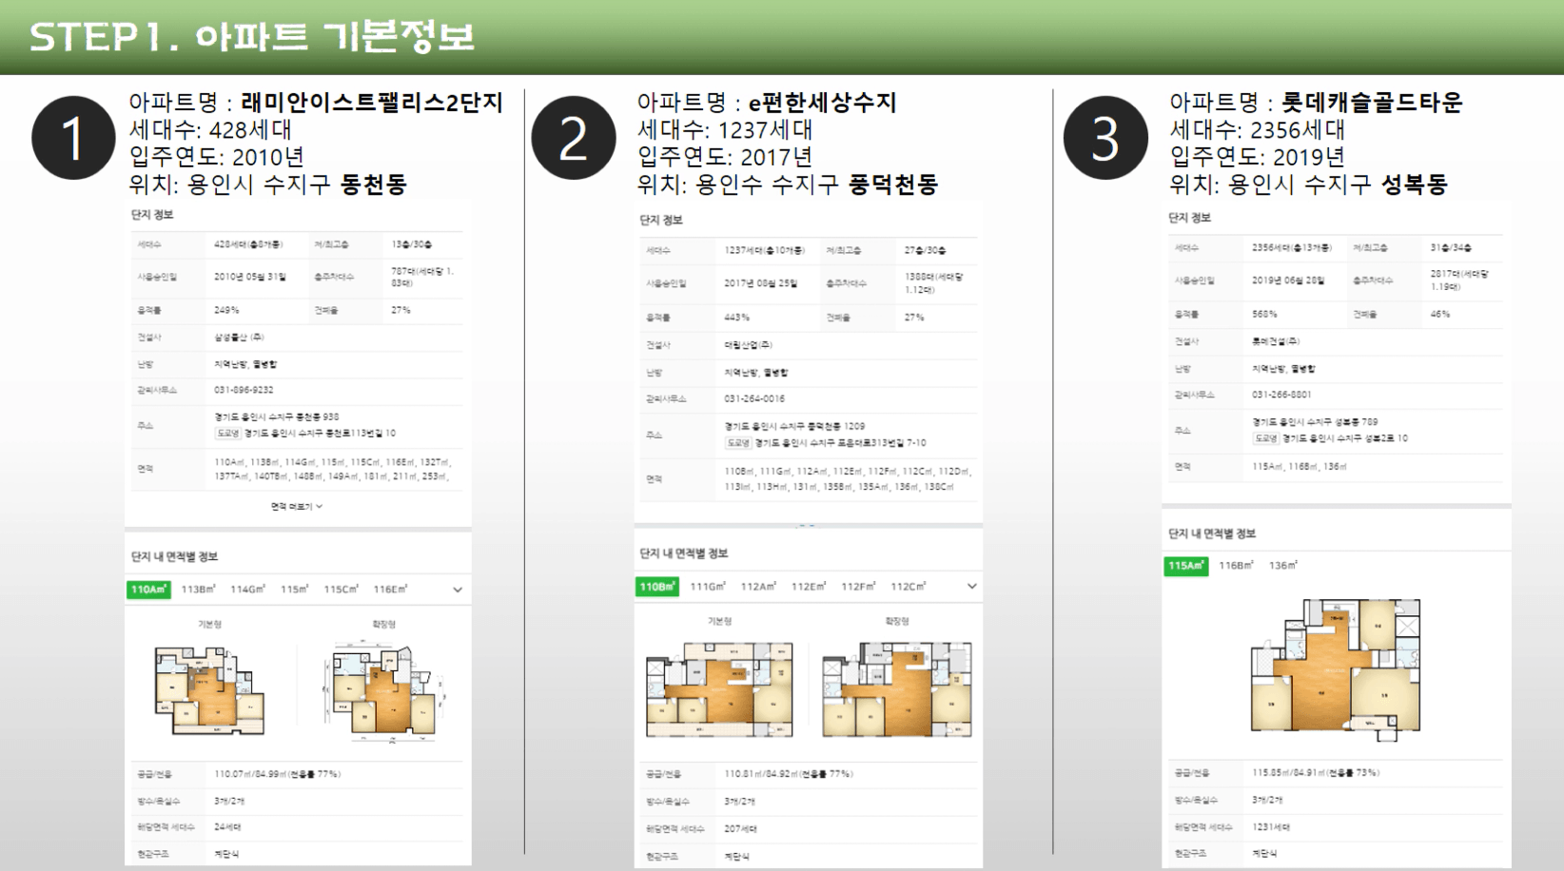Open area-type dropdown chevron beside 116Em²
Image resolution: width=1564 pixels, height=871 pixels.
[458, 590]
